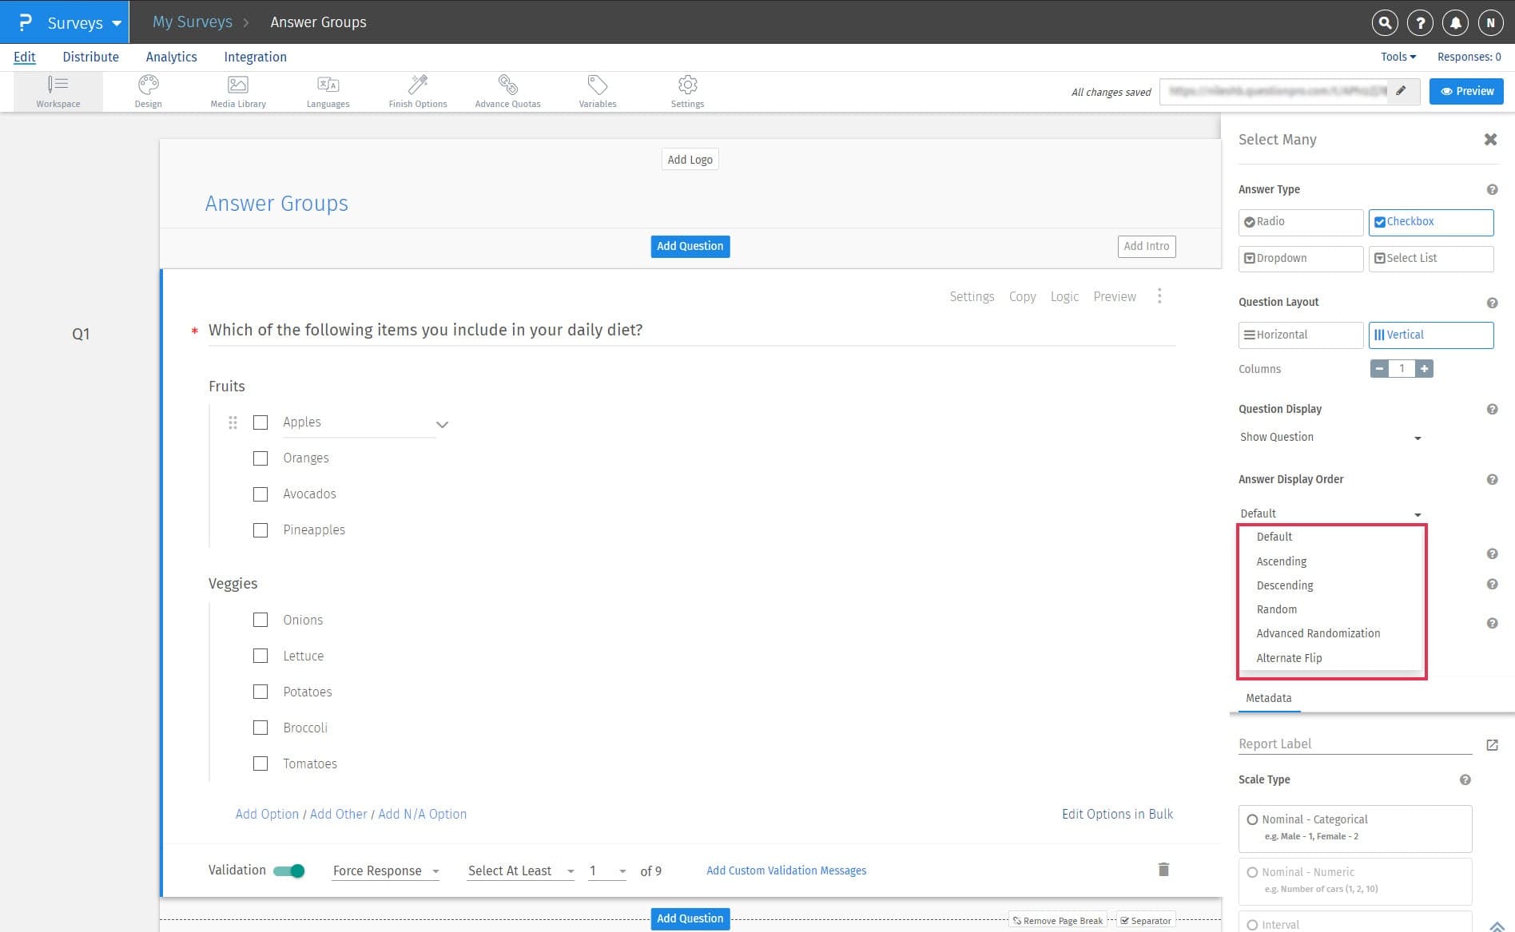Click the top Add Question button
This screenshot has width=1515, height=932.
coord(690,246)
